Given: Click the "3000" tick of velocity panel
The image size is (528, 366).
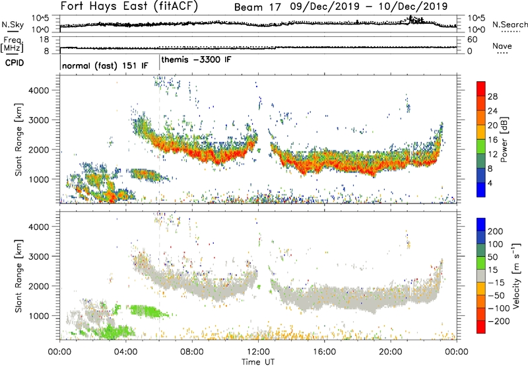Looking at the screenshot, I should (x=38, y=256).
